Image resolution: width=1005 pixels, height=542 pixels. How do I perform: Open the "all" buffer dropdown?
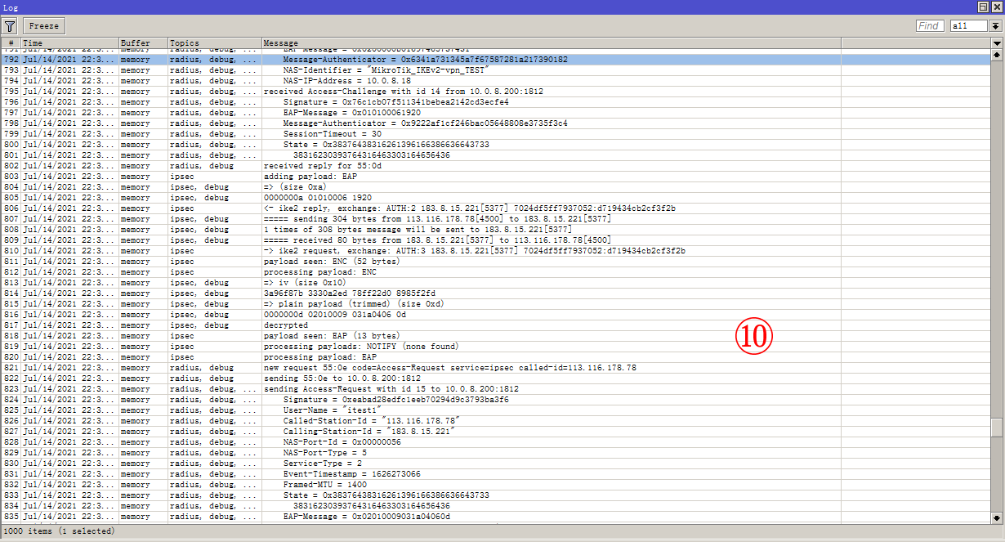click(968, 25)
